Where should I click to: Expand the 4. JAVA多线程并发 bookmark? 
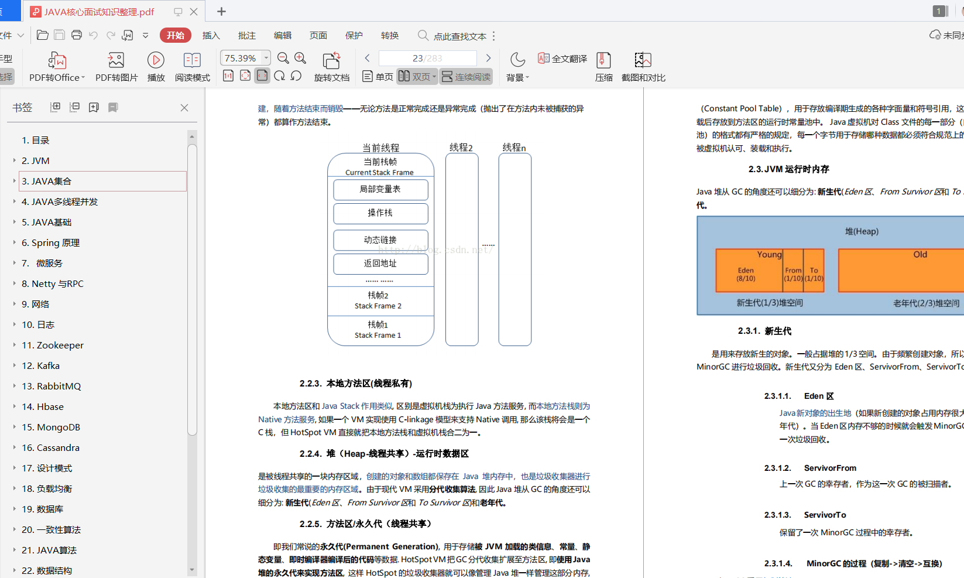click(15, 201)
